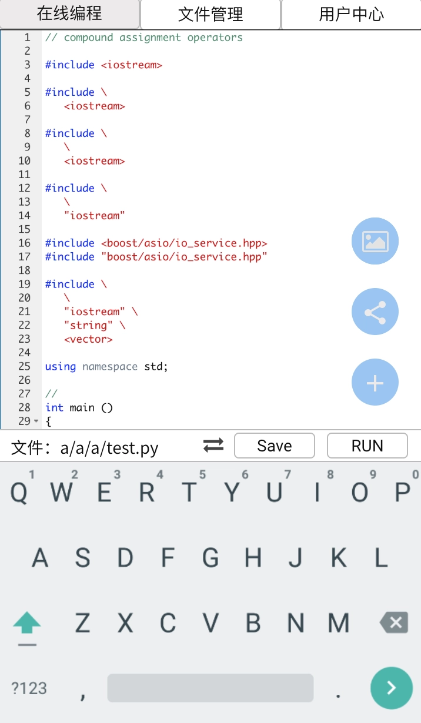Open the 文件管理 tab

click(x=210, y=14)
